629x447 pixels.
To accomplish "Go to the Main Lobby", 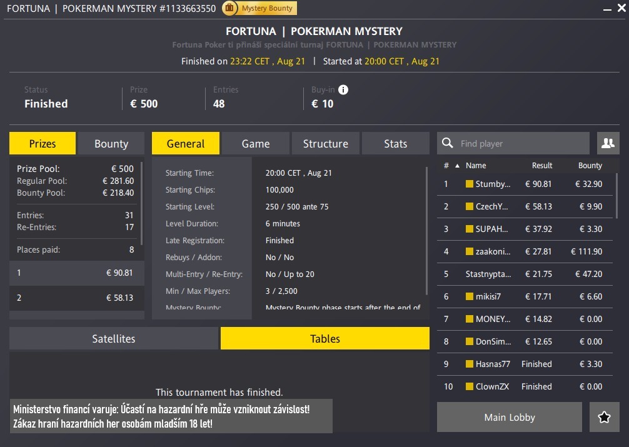I will (509, 417).
